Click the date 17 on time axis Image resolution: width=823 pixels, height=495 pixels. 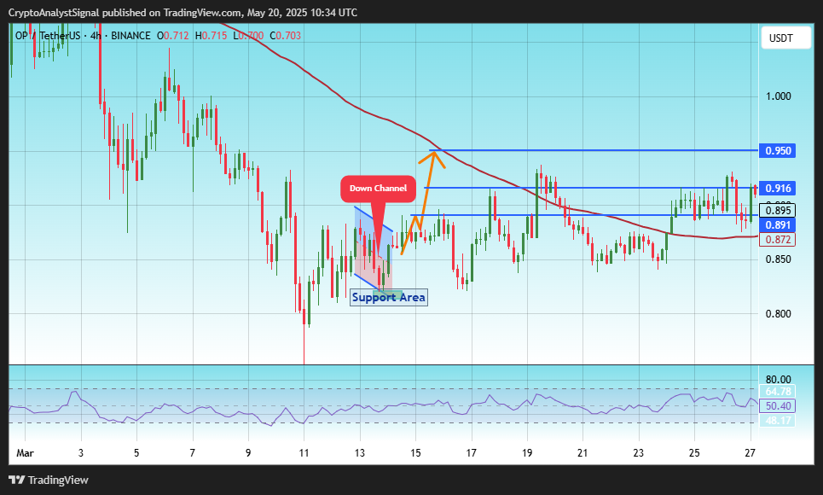point(472,453)
